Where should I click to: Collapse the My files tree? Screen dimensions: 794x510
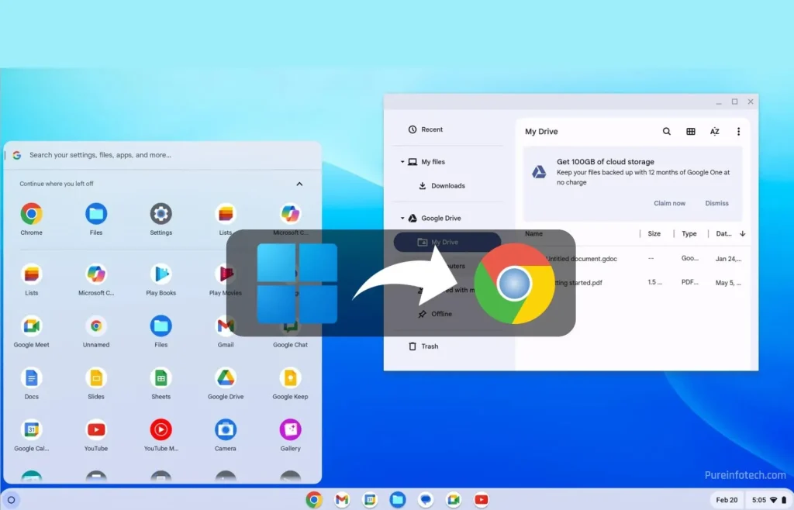pyautogui.click(x=403, y=162)
